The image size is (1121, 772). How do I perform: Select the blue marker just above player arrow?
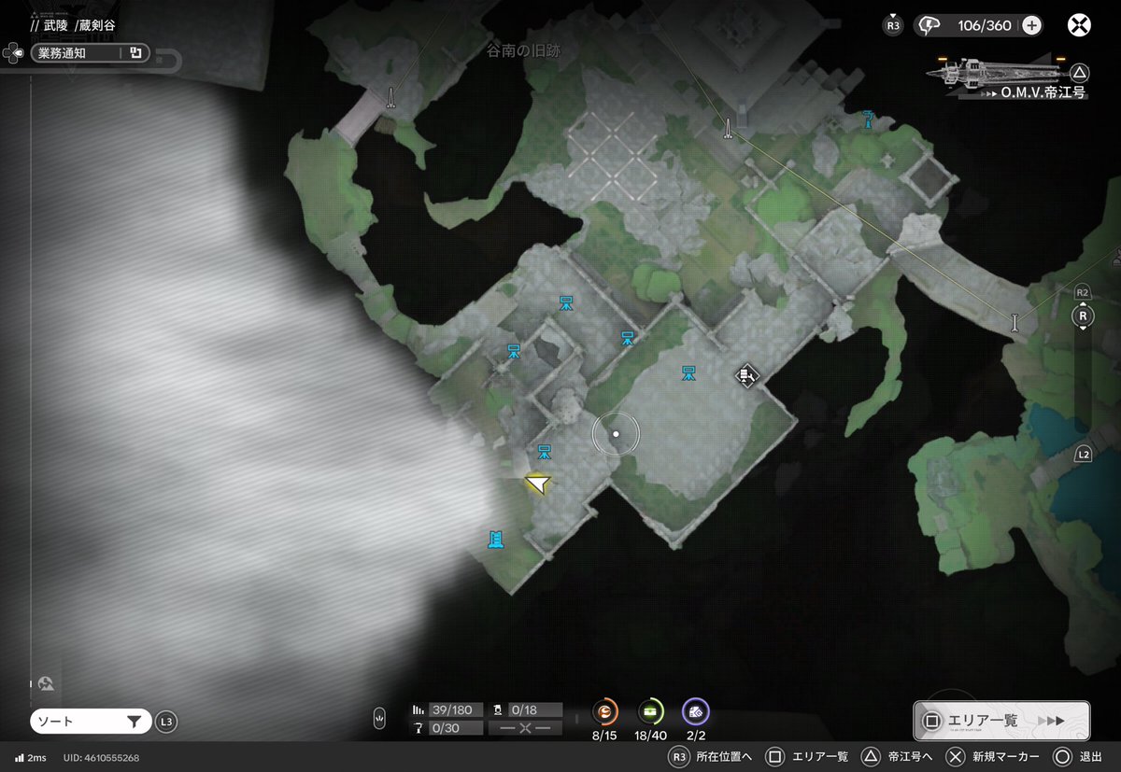pyautogui.click(x=545, y=454)
